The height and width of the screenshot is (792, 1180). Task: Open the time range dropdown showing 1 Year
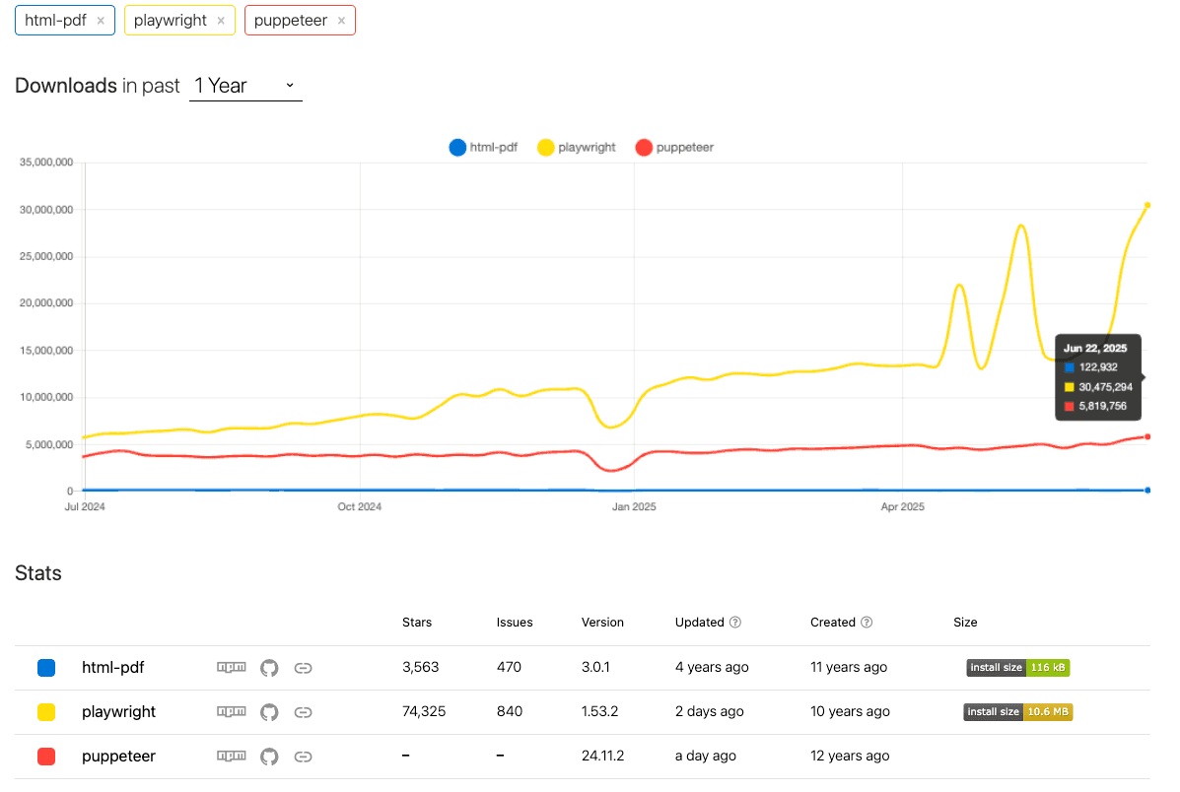click(245, 86)
